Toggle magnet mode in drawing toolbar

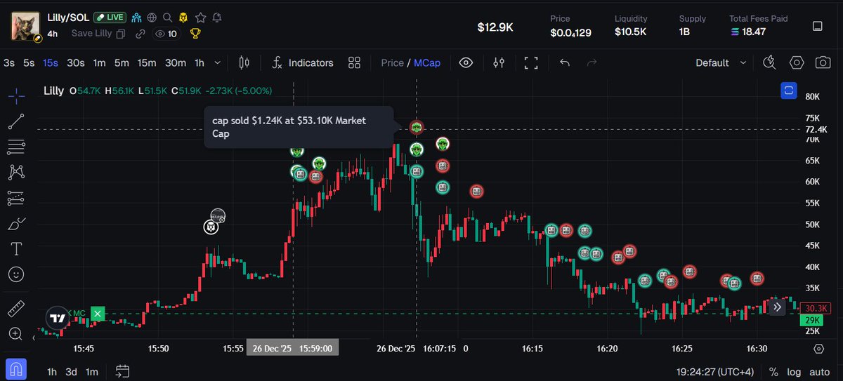pyautogui.click(x=17, y=368)
